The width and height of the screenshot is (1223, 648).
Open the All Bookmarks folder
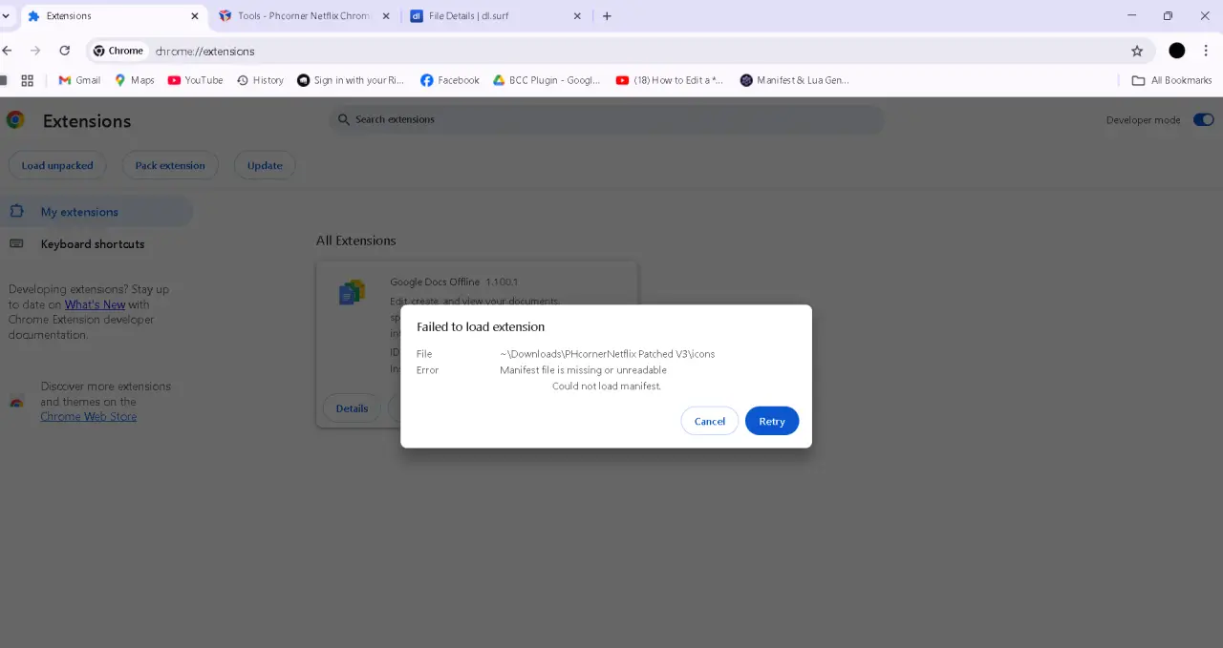1171,80
